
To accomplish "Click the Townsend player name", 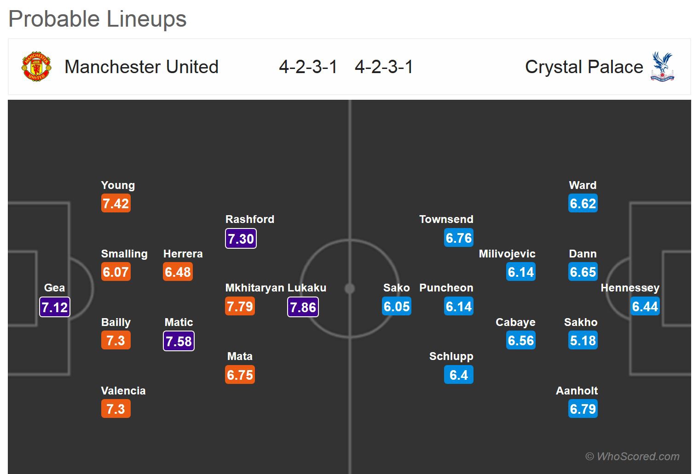I will pyautogui.click(x=446, y=219).
